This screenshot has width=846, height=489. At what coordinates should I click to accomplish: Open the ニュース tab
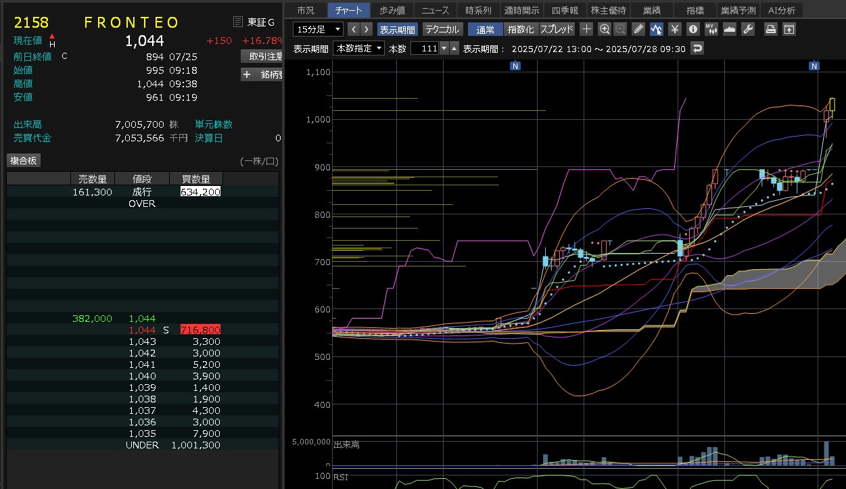(436, 10)
